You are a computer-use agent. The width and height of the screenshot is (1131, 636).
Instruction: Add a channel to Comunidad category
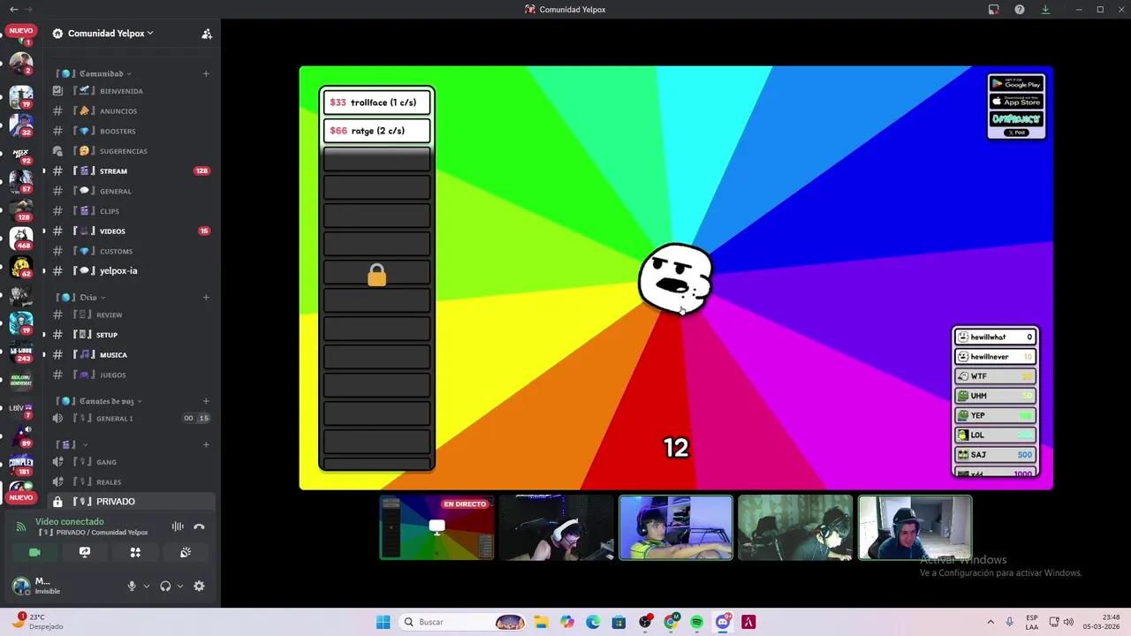pos(206,73)
